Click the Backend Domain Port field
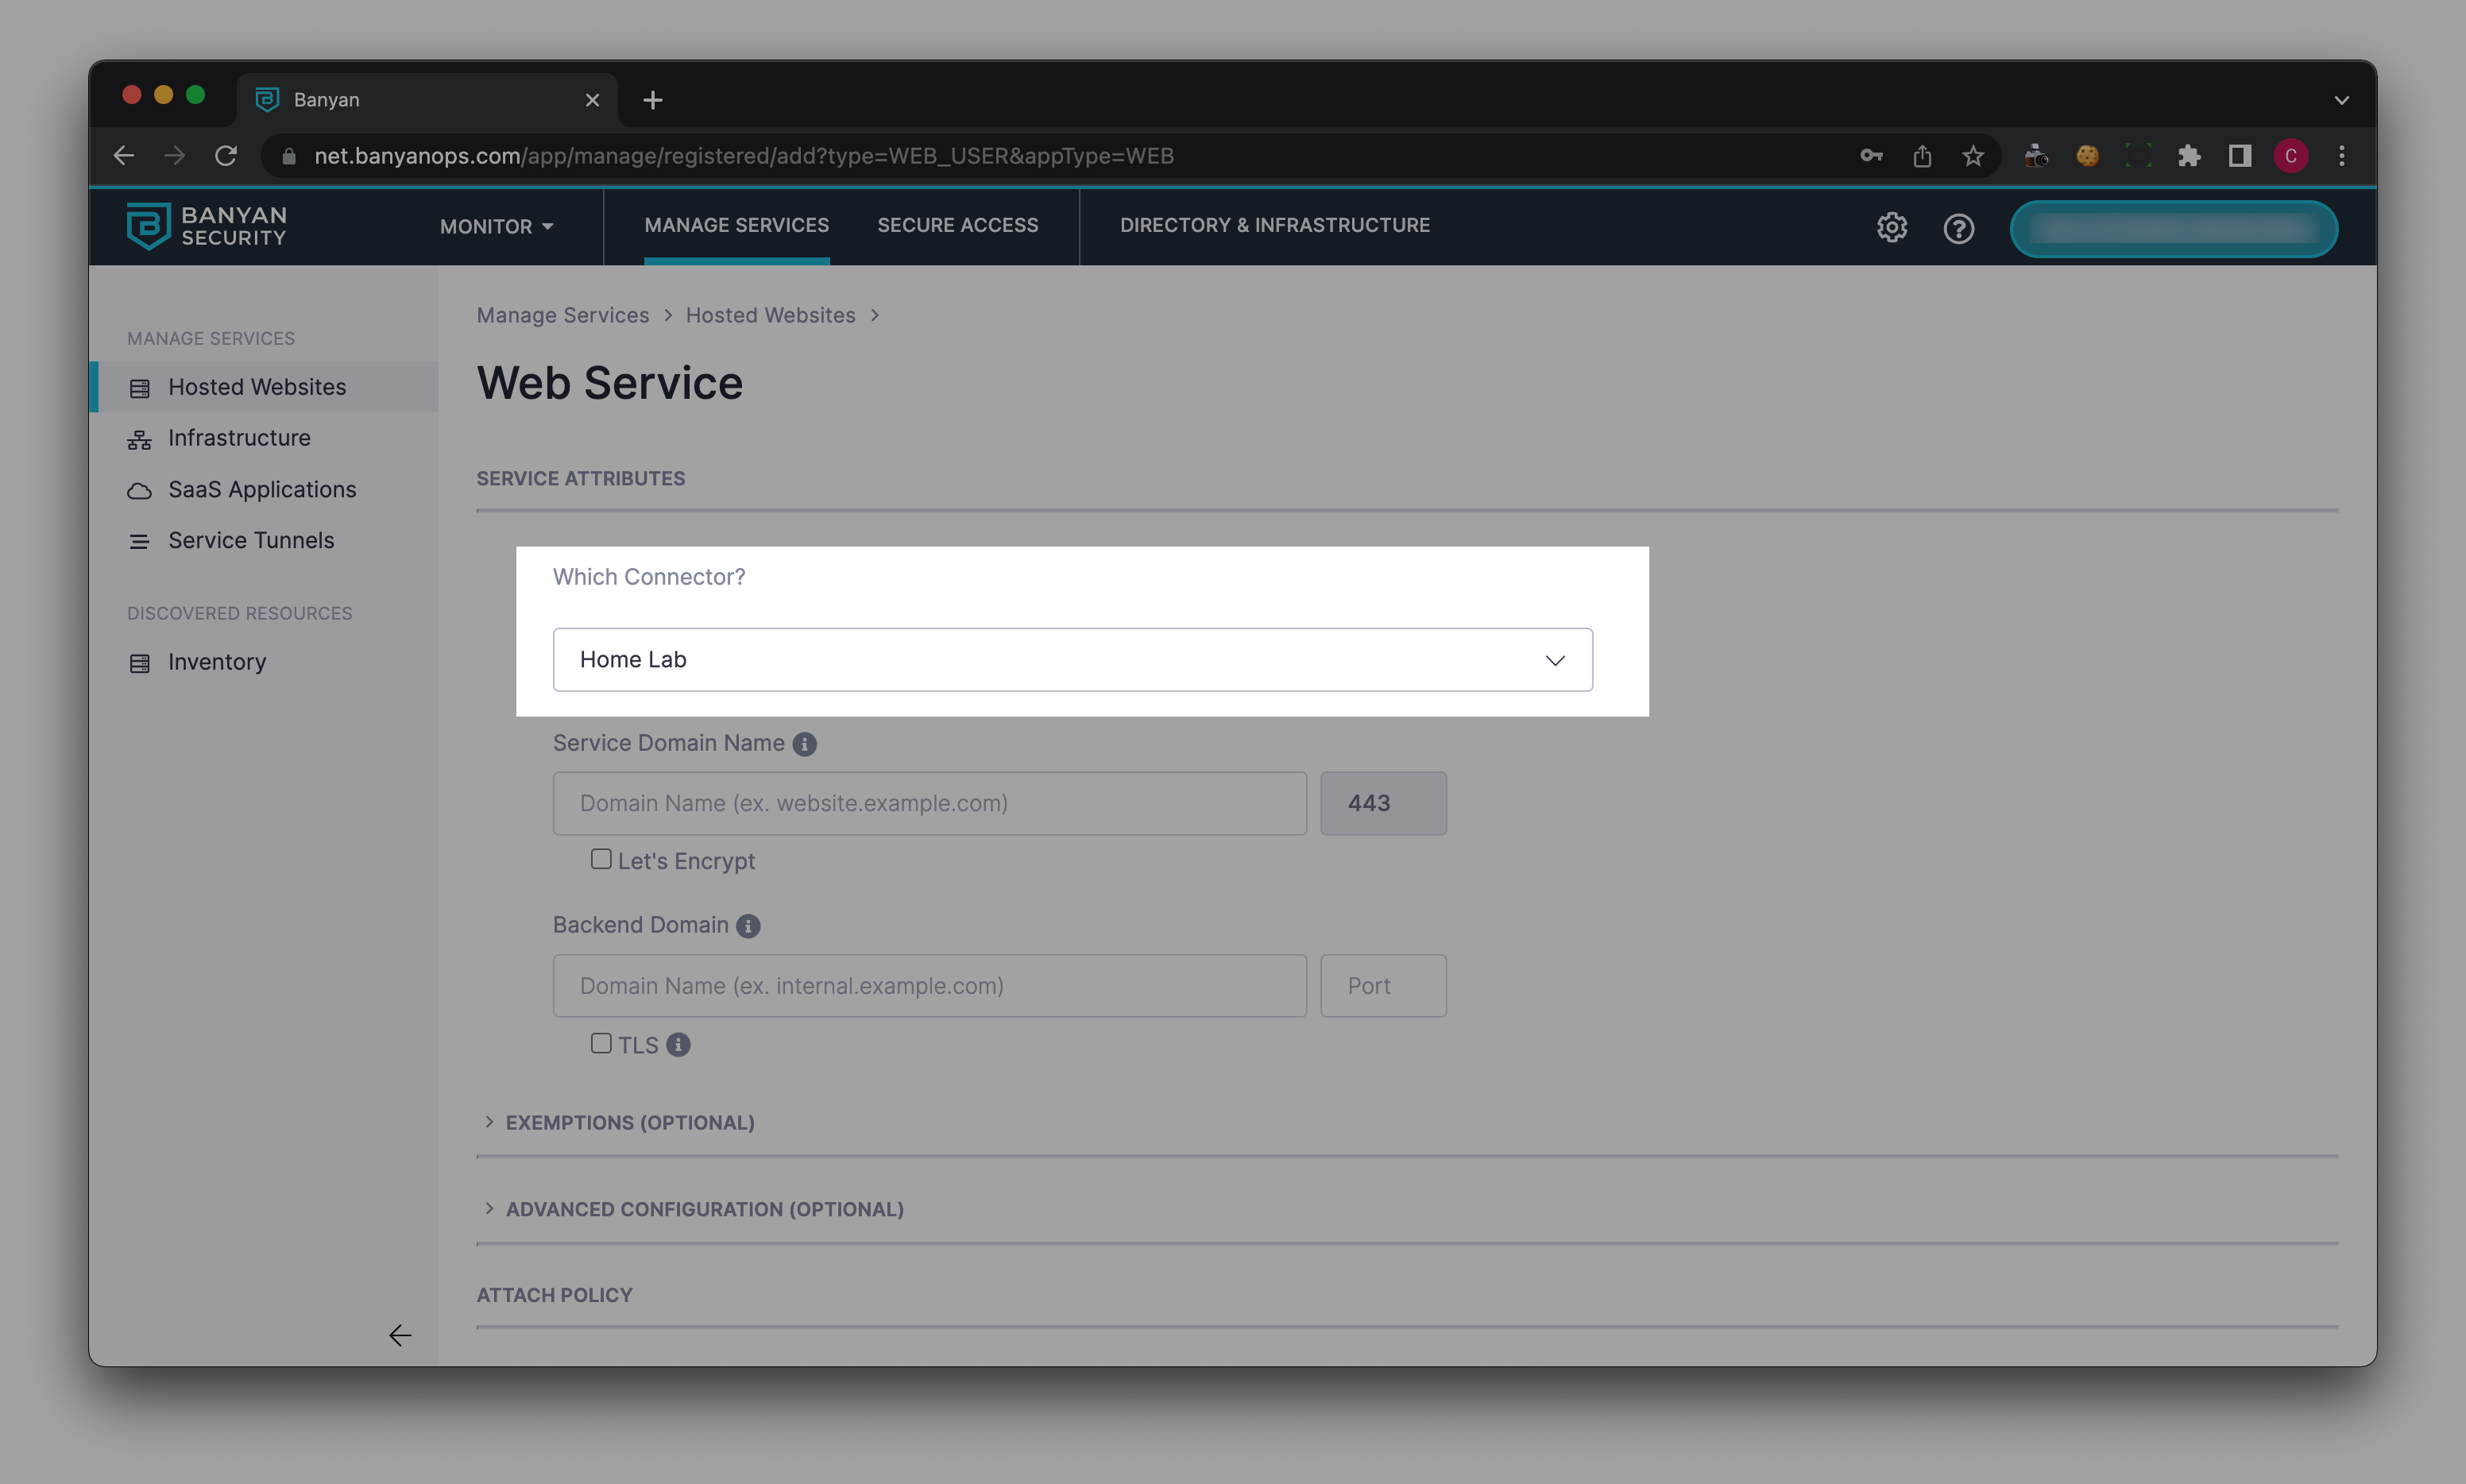Viewport: 2466px width, 1484px height. [x=1382, y=986]
